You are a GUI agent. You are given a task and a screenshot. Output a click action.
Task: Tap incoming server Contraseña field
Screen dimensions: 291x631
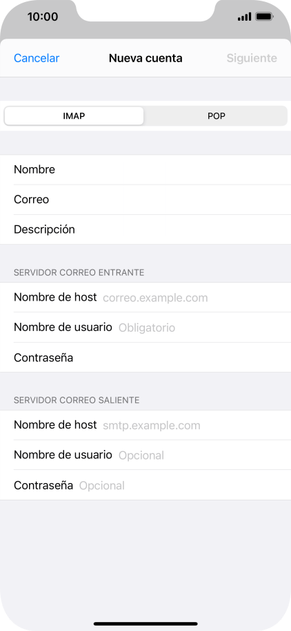click(145, 357)
